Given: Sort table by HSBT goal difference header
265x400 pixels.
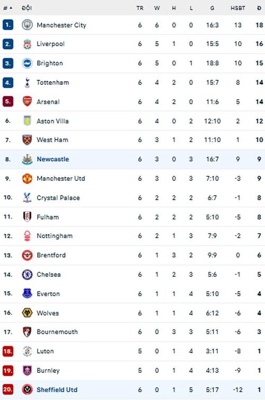Looking at the screenshot, I should [x=238, y=8].
